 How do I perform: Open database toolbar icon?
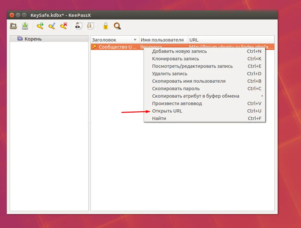pyautogui.click(x=13, y=26)
